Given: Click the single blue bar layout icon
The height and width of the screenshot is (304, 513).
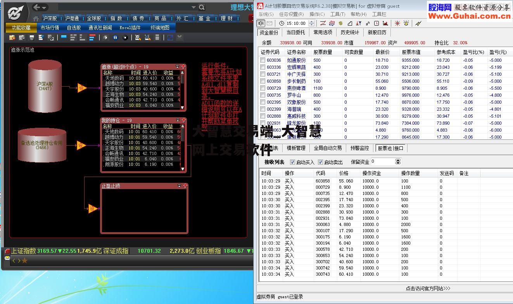Looking at the screenshot, I should coord(64,38).
